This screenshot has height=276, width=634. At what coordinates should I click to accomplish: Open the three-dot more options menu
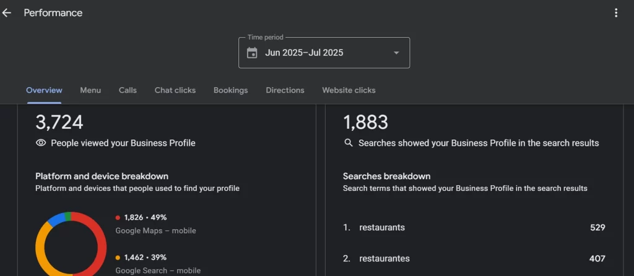pyautogui.click(x=615, y=13)
